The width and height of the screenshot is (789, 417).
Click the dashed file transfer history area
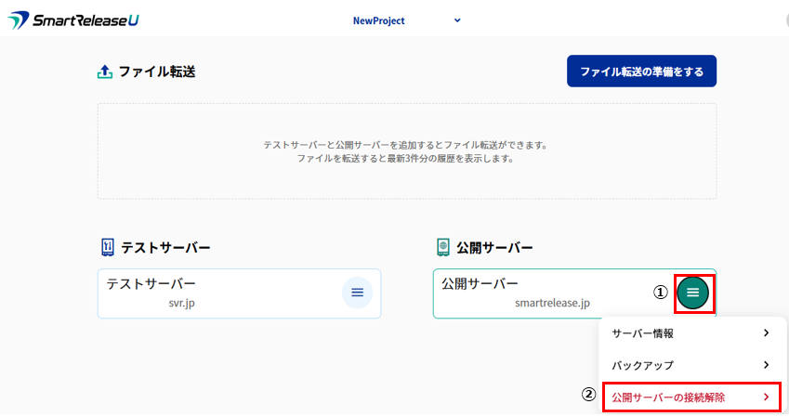point(406,150)
